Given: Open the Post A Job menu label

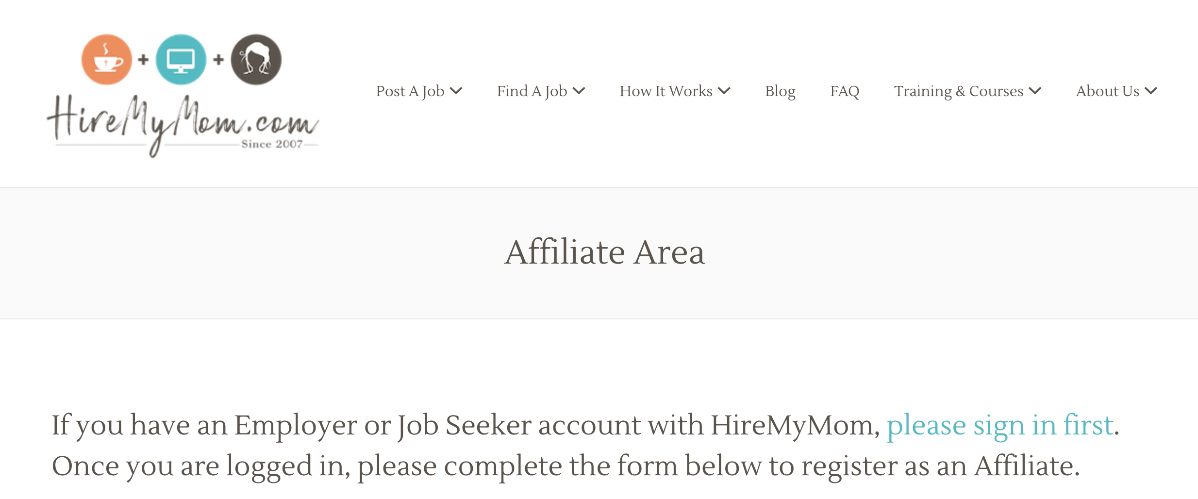Looking at the screenshot, I should coord(410,91).
